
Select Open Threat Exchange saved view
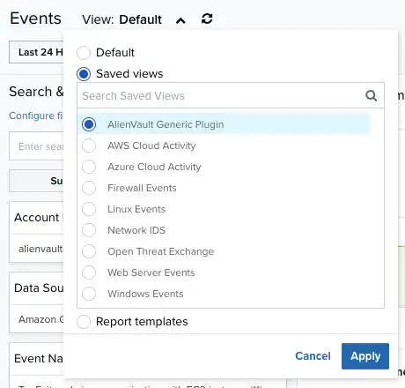(224, 251)
